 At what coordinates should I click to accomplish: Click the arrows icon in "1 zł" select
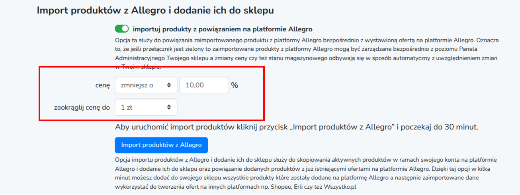click(169, 107)
